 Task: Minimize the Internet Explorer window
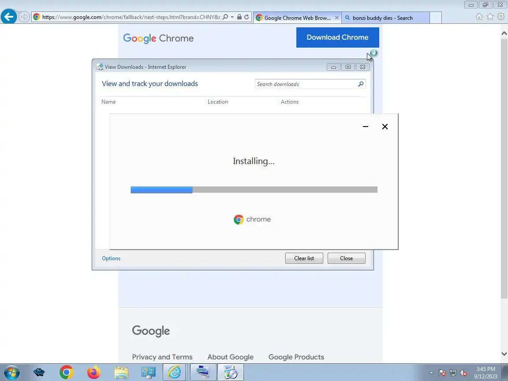(x=471, y=4)
